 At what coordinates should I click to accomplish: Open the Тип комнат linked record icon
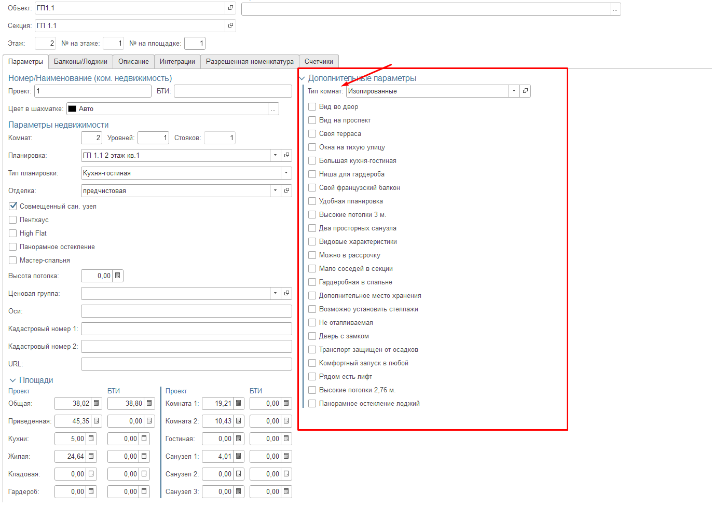pos(525,91)
